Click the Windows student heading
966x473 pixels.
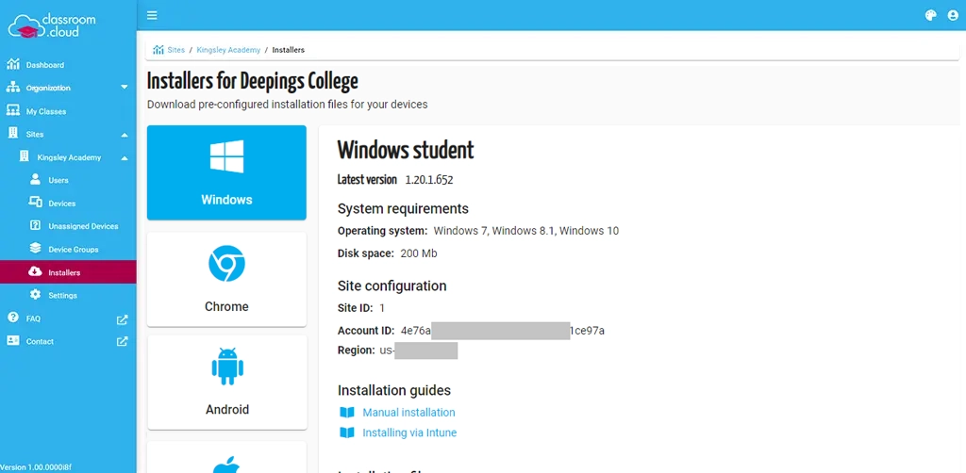click(406, 150)
